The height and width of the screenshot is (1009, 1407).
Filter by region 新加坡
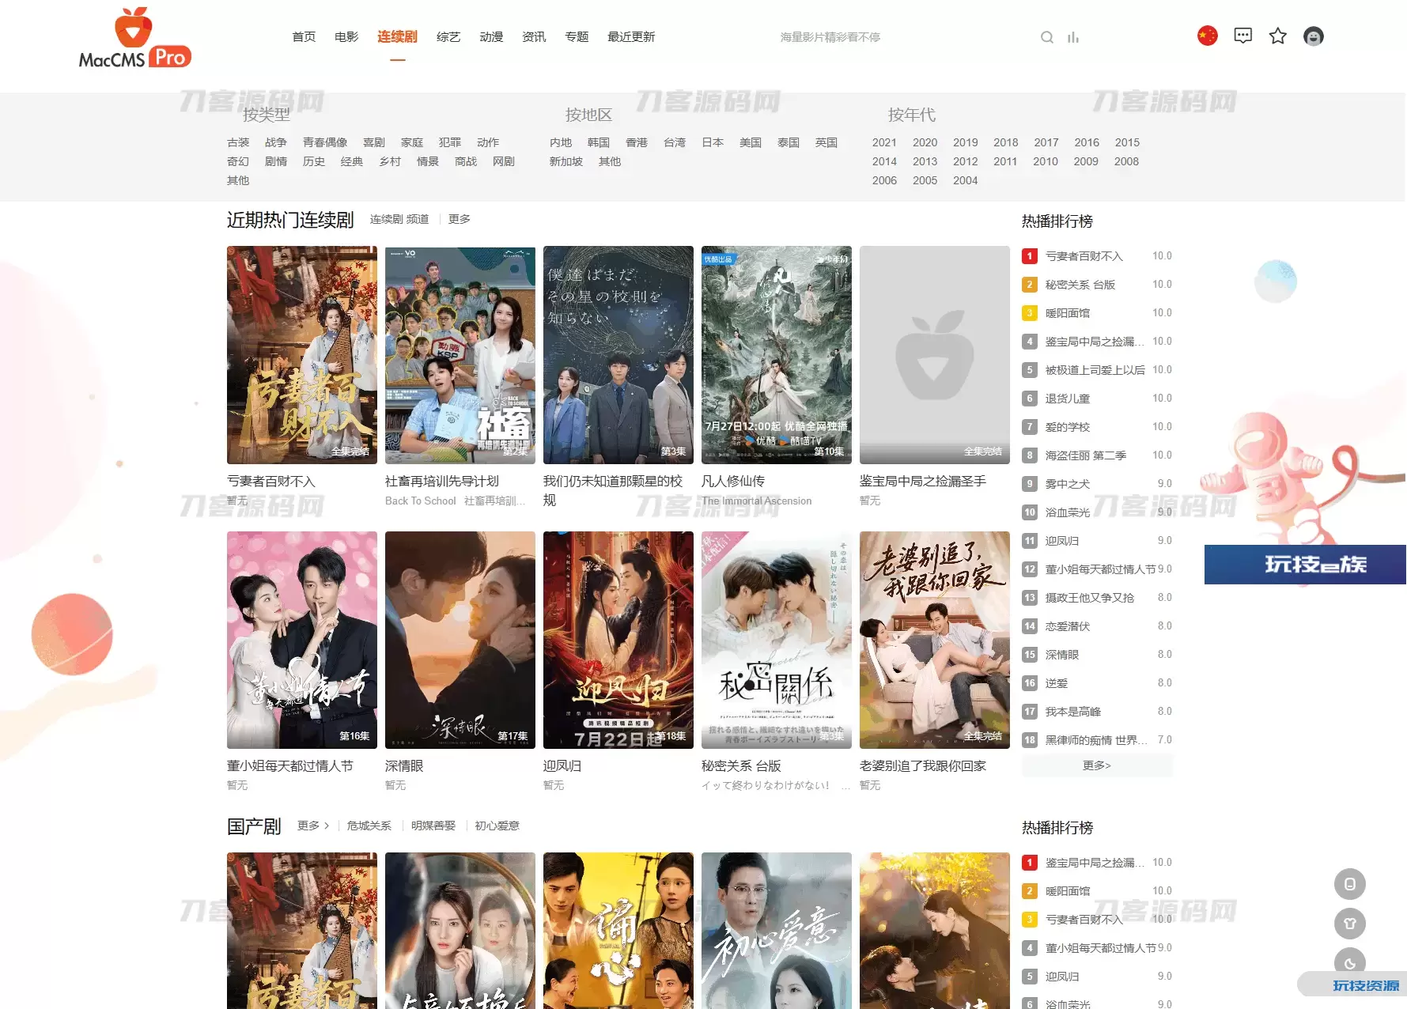[566, 161]
